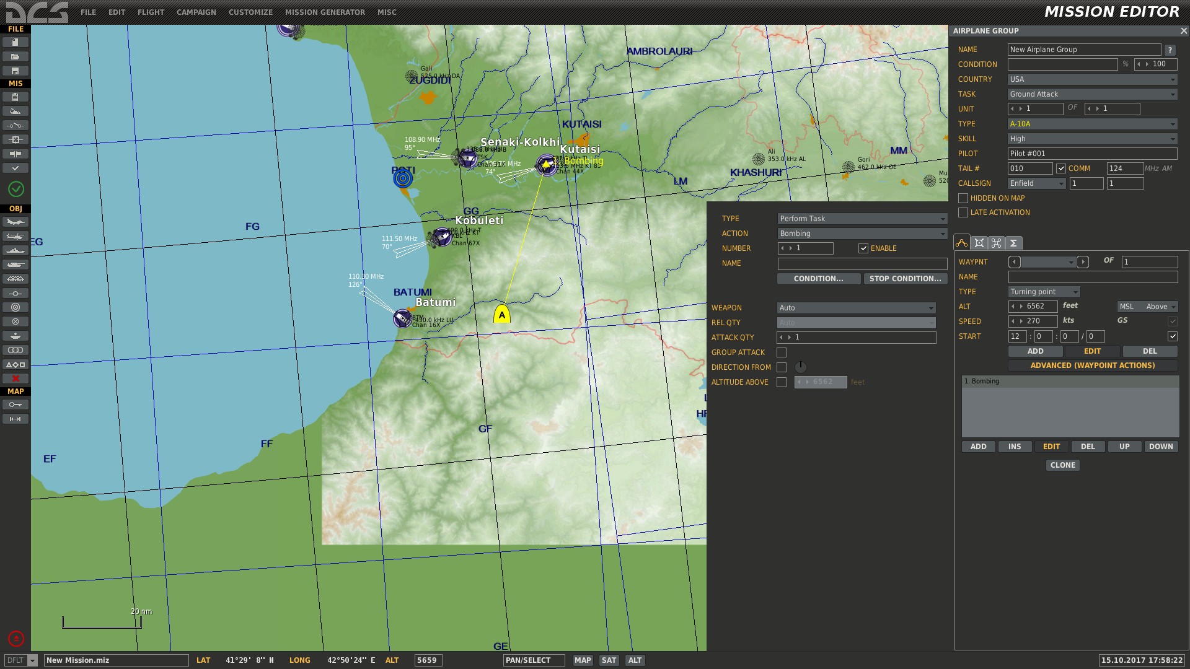Image resolution: width=1190 pixels, height=669 pixels.
Task: Open the aircraft TYPE dropdown A-10A
Action: pos(1093,124)
